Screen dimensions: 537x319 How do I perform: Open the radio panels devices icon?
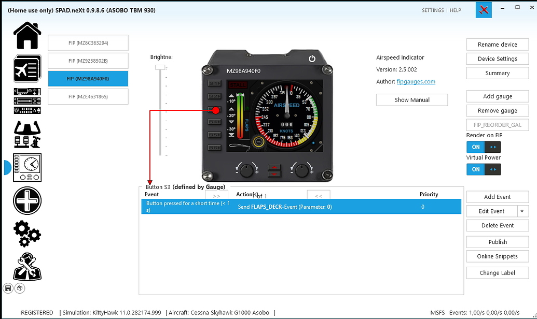click(x=27, y=101)
